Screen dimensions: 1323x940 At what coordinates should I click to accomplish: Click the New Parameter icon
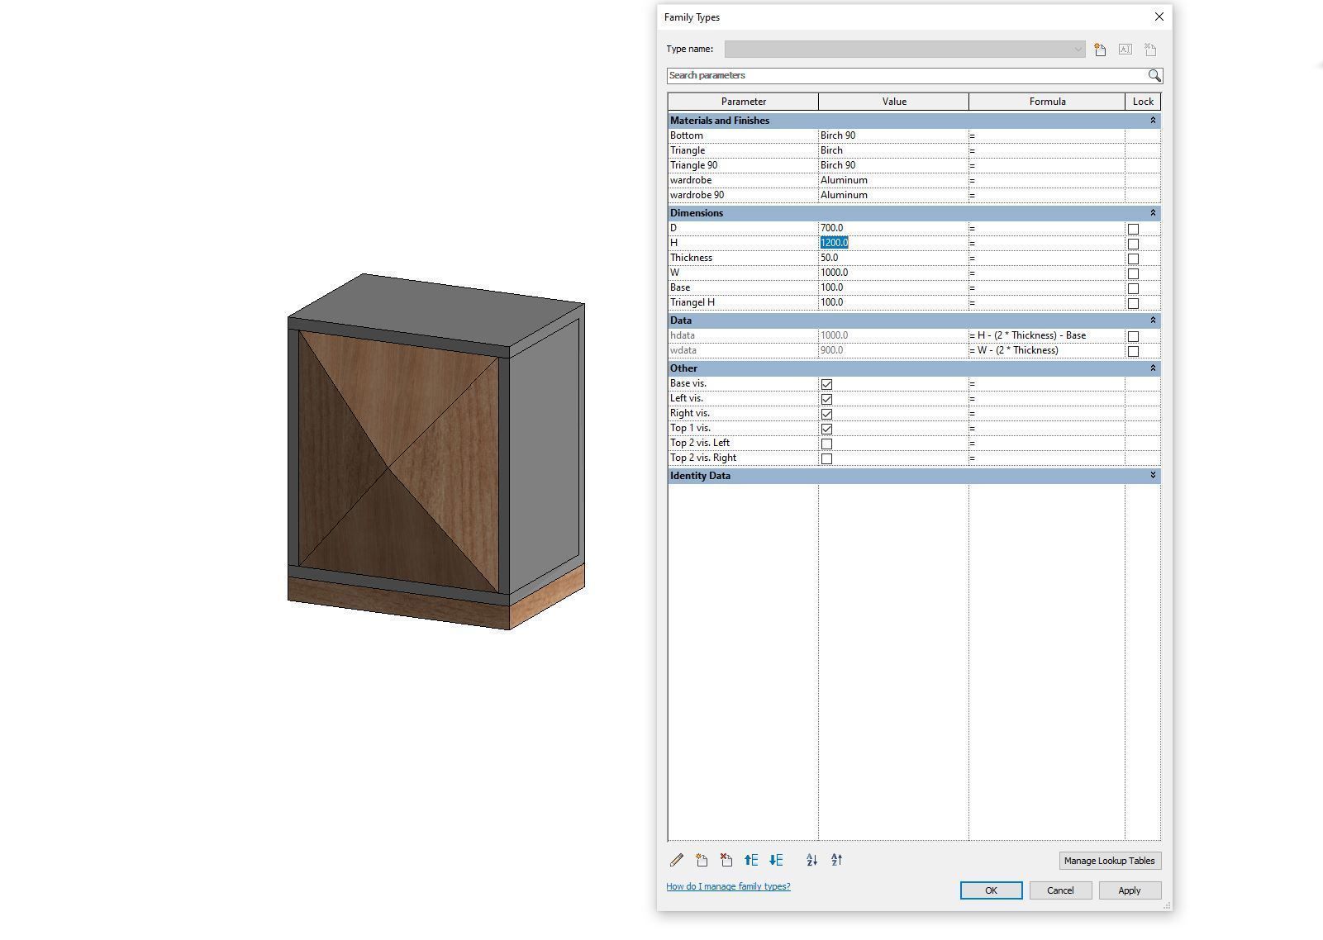pyautogui.click(x=702, y=860)
